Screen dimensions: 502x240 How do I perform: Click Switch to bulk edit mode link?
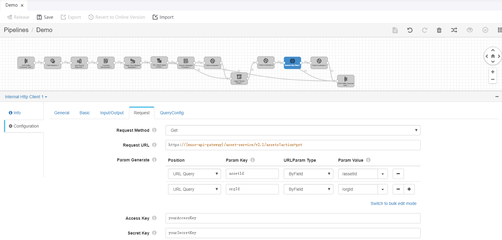[x=393, y=203]
